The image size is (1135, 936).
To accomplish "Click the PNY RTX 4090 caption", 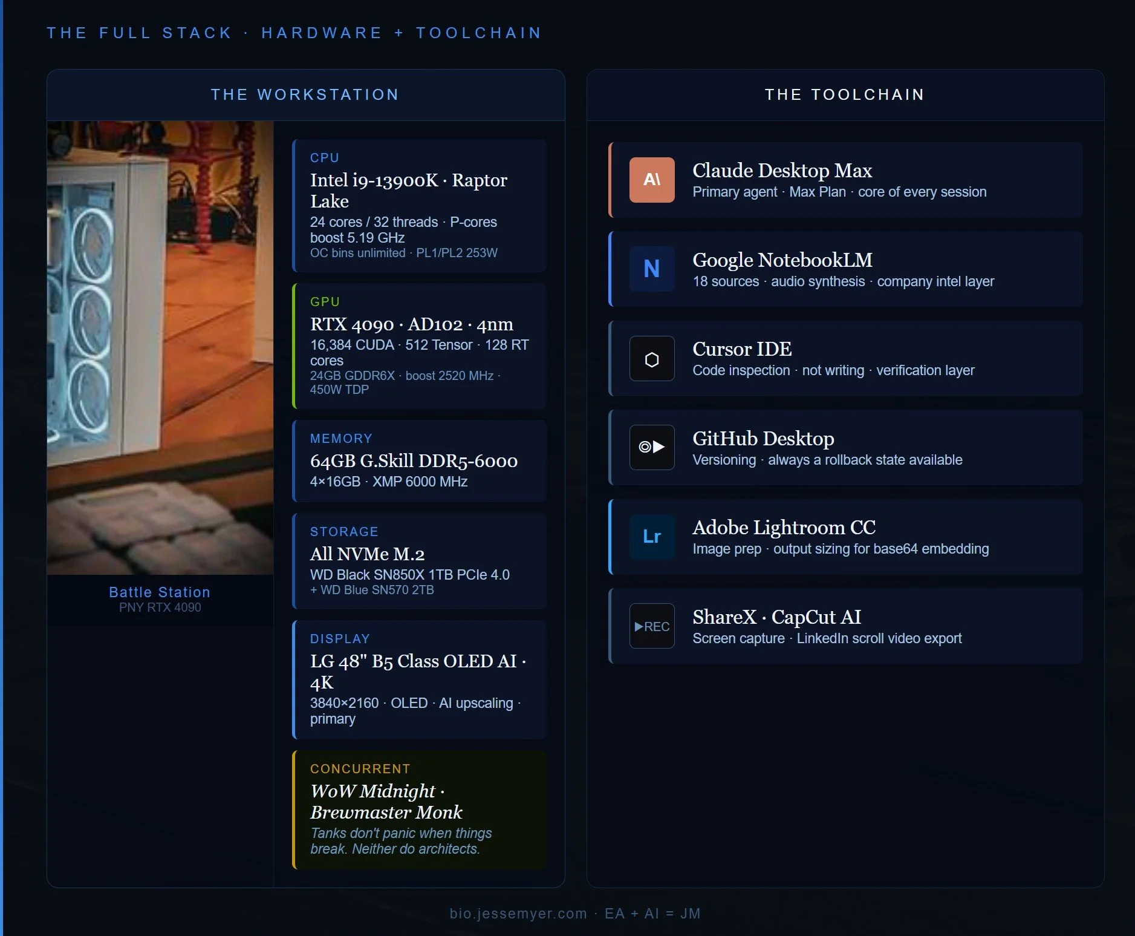I will [x=160, y=607].
